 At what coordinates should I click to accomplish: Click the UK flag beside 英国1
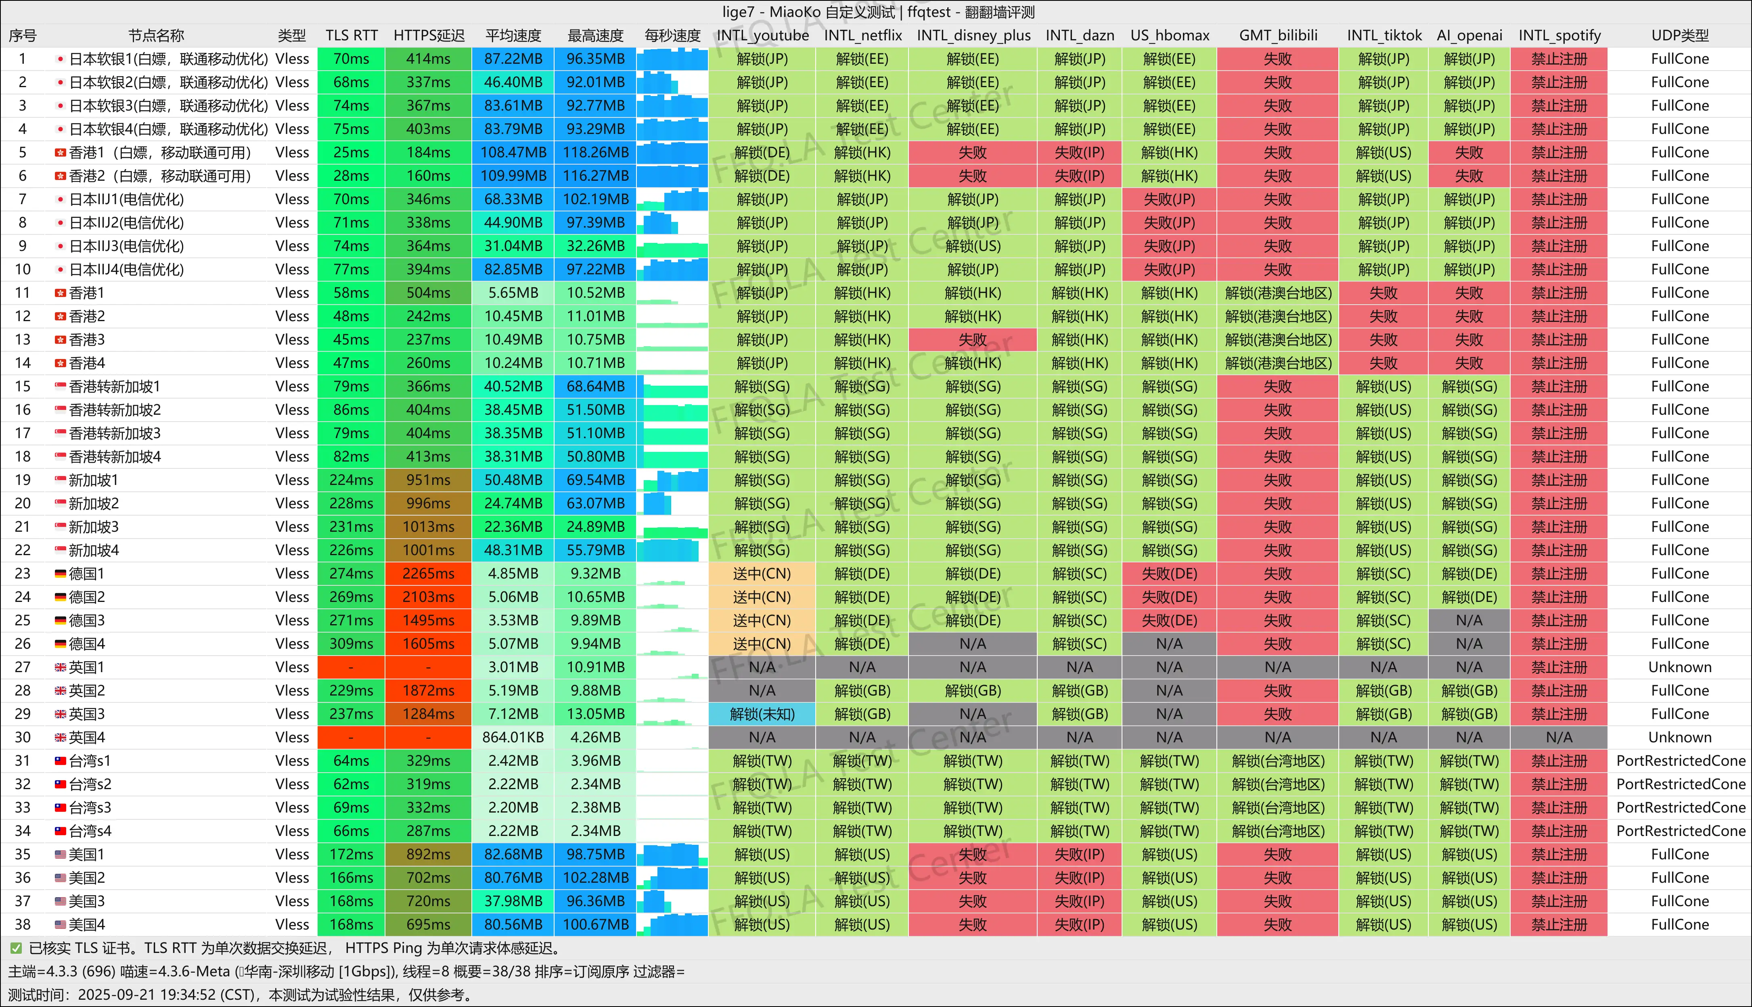pyautogui.click(x=61, y=667)
